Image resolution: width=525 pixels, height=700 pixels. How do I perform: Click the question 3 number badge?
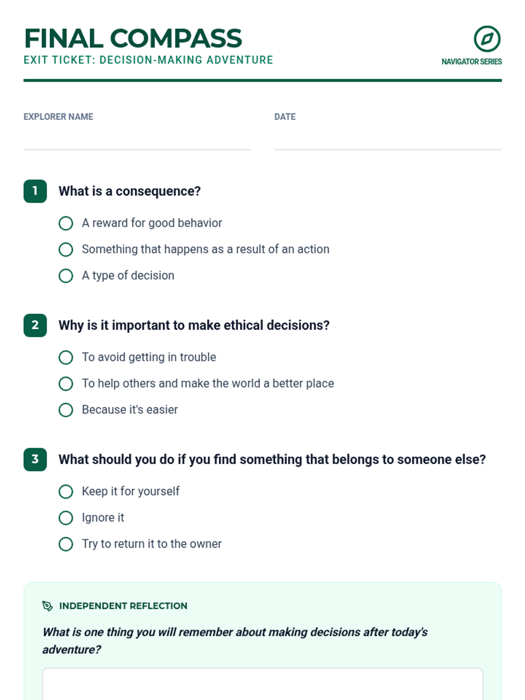tap(35, 459)
